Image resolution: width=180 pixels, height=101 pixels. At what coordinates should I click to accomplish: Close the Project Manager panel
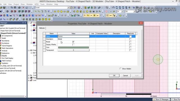pyautogui.click(x=25, y=23)
